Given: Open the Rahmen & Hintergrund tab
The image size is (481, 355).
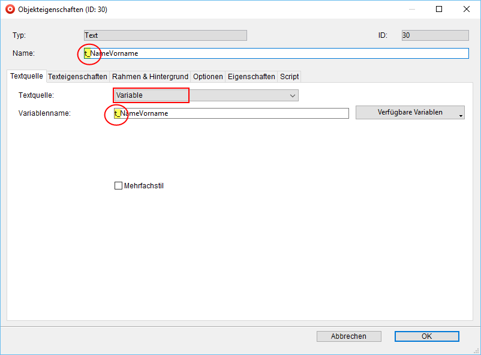Looking at the screenshot, I should (x=150, y=77).
